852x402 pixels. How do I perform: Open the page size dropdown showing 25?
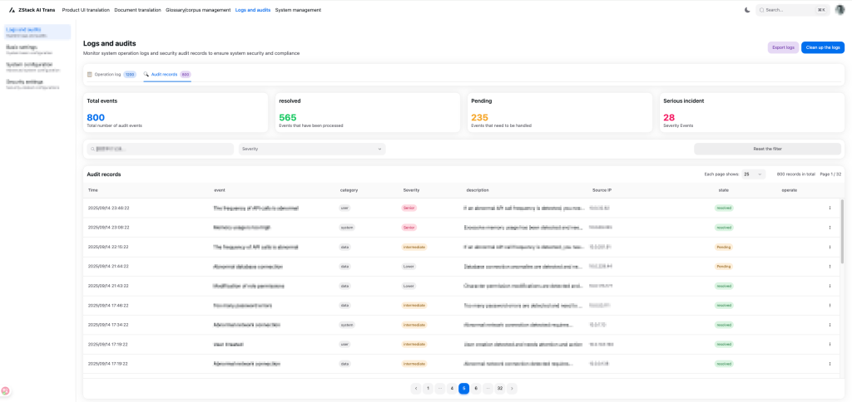[754, 174]
